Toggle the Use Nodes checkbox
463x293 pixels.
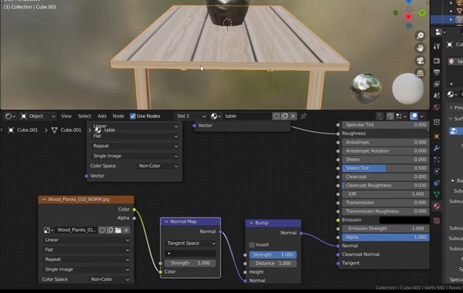point(132,115)
